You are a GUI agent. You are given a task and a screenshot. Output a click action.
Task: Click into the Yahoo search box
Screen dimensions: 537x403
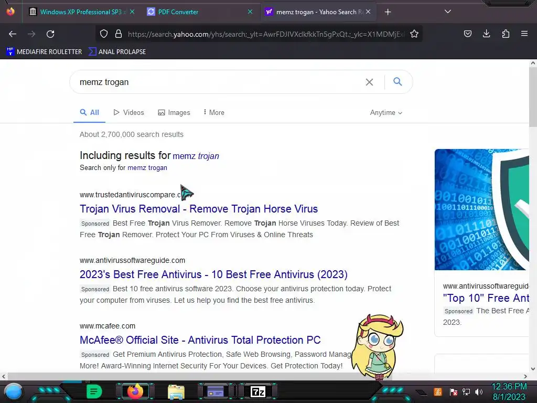pyautogui.click(x=219, y=82)
